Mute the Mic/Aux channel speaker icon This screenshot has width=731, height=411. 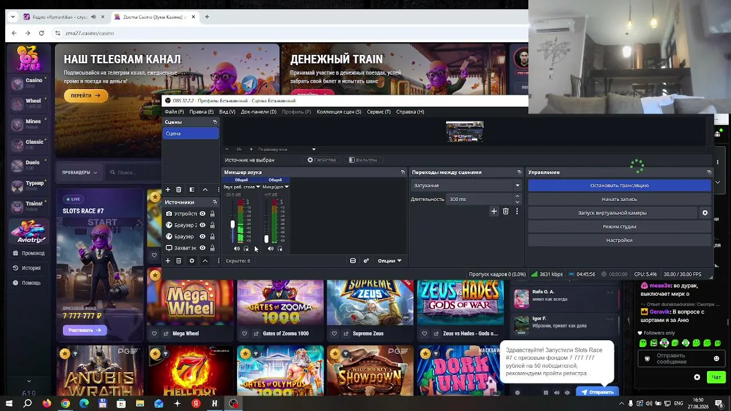coord(271,249)
